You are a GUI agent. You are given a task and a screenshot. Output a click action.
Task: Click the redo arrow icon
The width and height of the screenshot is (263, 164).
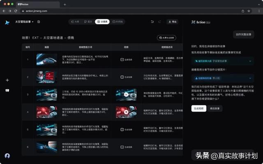(159, 22)
